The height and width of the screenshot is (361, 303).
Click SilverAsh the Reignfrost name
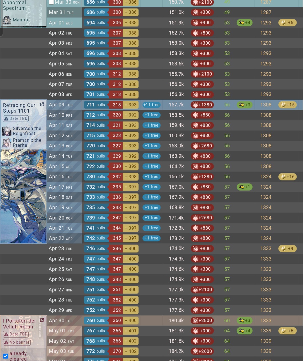pyautogui.click(x=27, y=131)
